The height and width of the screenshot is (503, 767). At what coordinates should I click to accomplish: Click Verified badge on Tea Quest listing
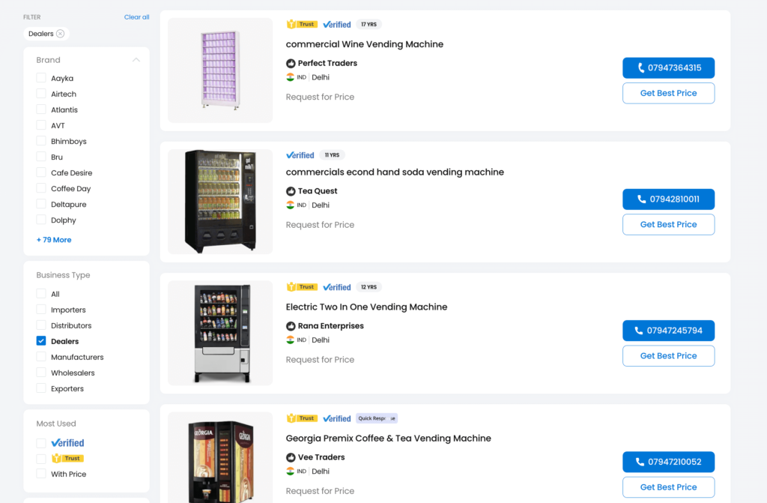click(x=300, y=155)
